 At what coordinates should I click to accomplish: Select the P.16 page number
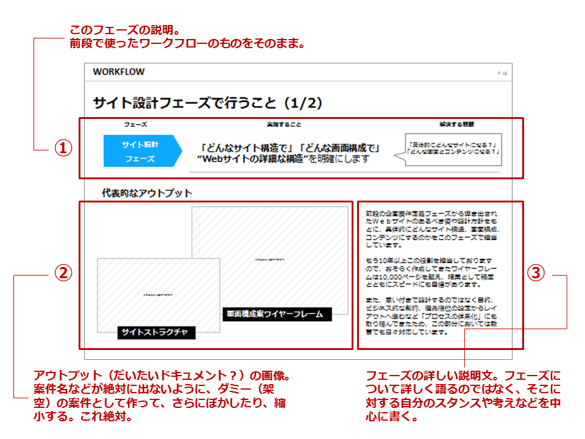tap(502, 74)
